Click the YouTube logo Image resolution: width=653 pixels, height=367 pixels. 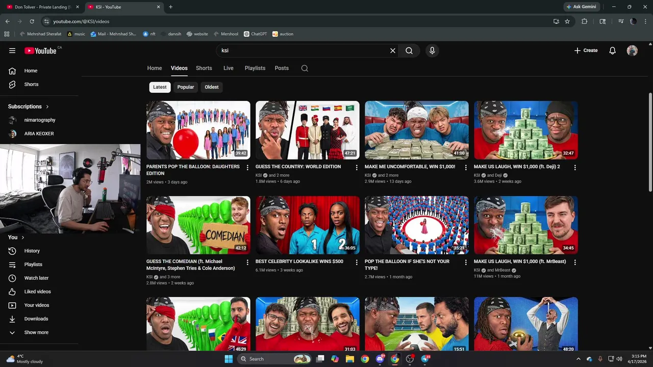[40, 50]
